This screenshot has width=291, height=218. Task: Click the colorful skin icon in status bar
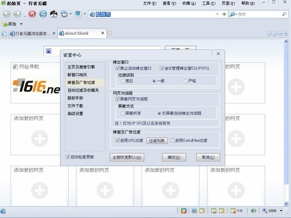tap(184, 211)
